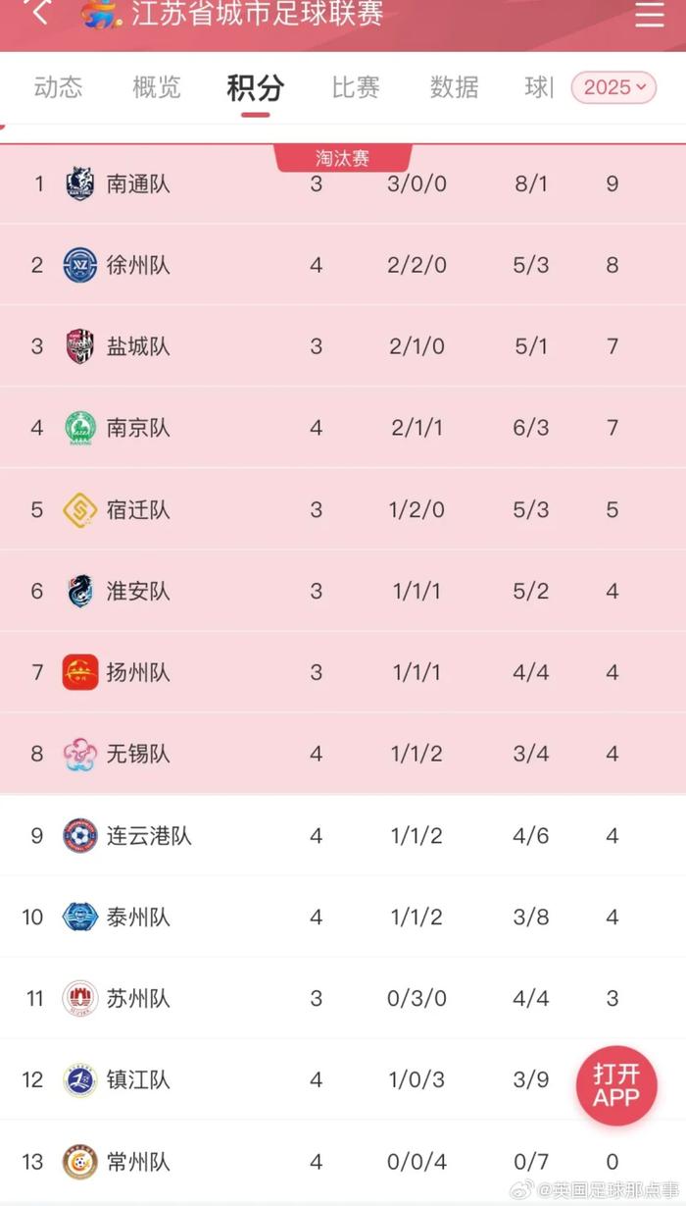686x1206 pixels.
Task: Open the 盐城队 team logo
Action: coord(79,346)
